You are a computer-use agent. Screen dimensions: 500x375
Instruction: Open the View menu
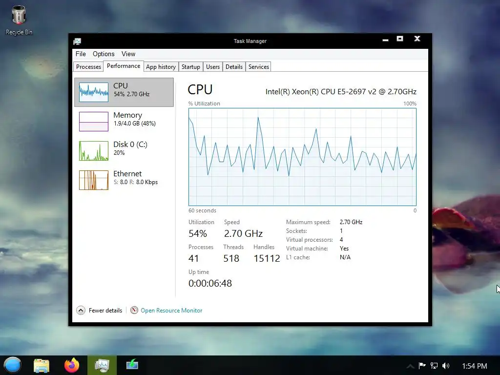pos(128,54)
